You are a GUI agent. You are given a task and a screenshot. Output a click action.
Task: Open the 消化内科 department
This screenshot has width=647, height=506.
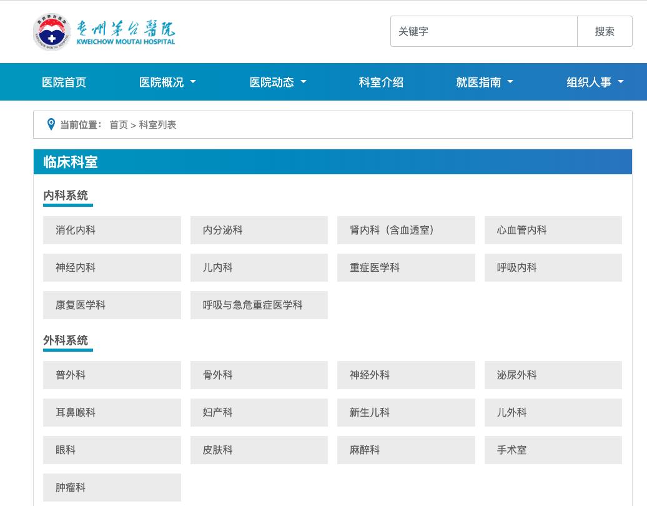point(112,230)
